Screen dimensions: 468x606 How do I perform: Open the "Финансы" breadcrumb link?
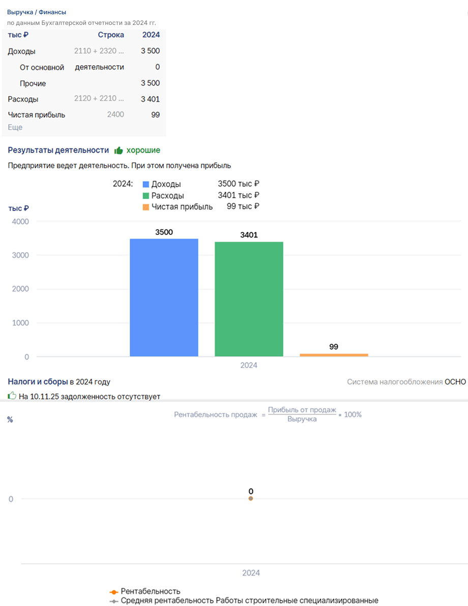point(52,12)
